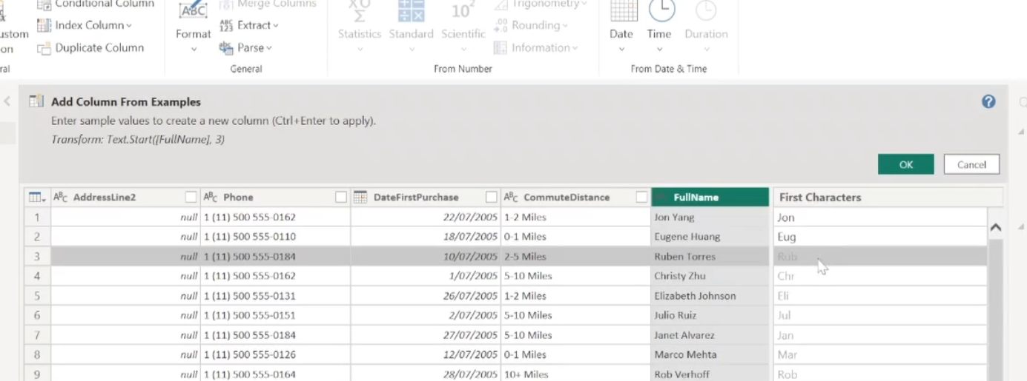1027x381 pixels.
Task: Open help with the question mark icon
Action: pyautogui.click(x=988, y=102)
